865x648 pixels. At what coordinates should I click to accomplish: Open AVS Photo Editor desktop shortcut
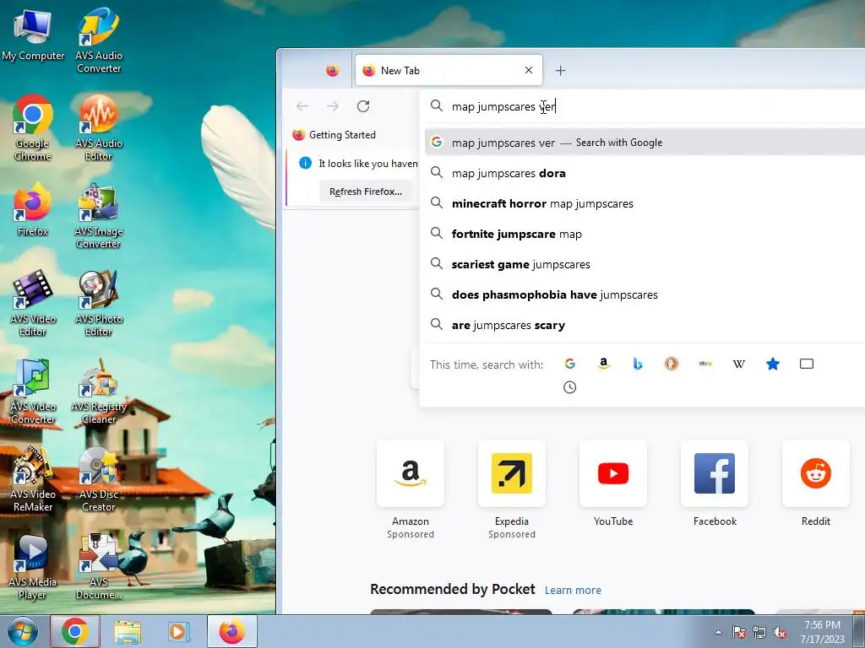99,303
